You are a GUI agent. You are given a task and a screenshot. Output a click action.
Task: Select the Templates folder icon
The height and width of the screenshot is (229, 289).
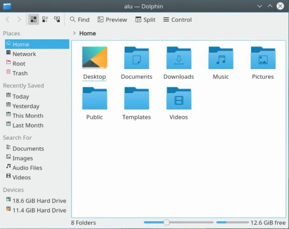[137, 98]
